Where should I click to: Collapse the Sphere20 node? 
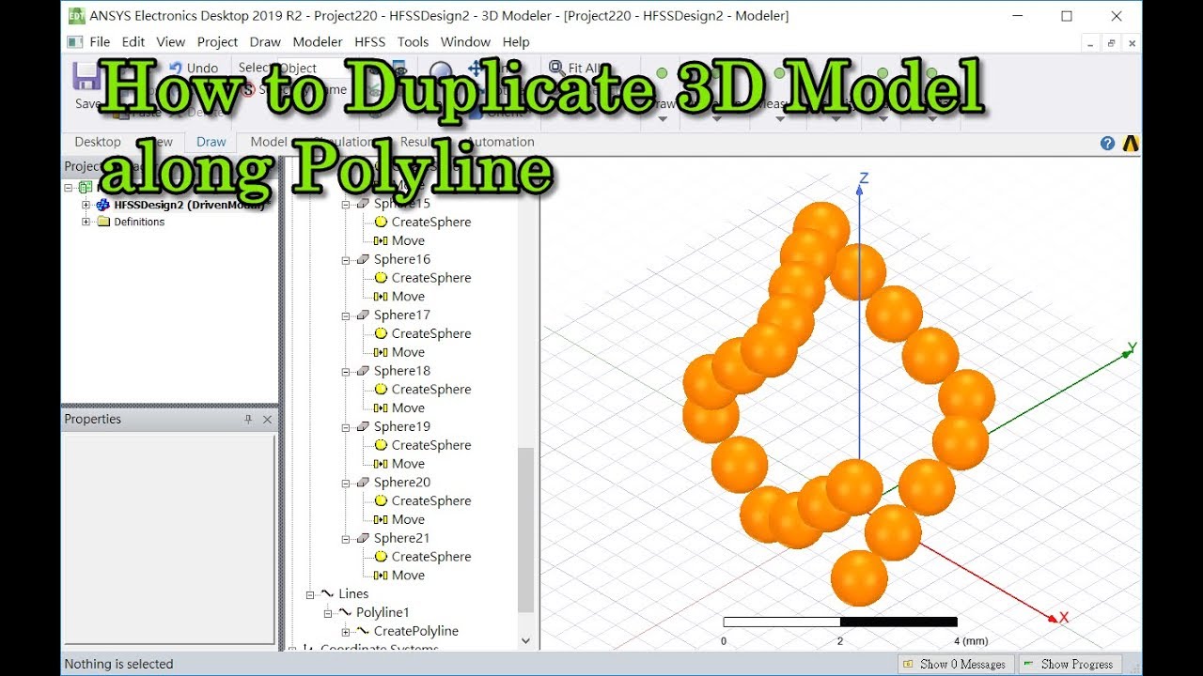tap(345, 483)
